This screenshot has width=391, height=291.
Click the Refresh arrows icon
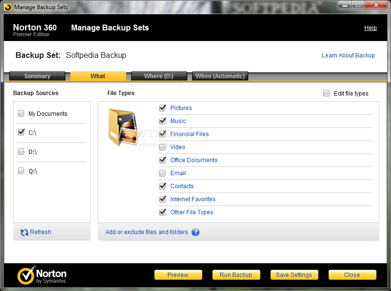24,232
